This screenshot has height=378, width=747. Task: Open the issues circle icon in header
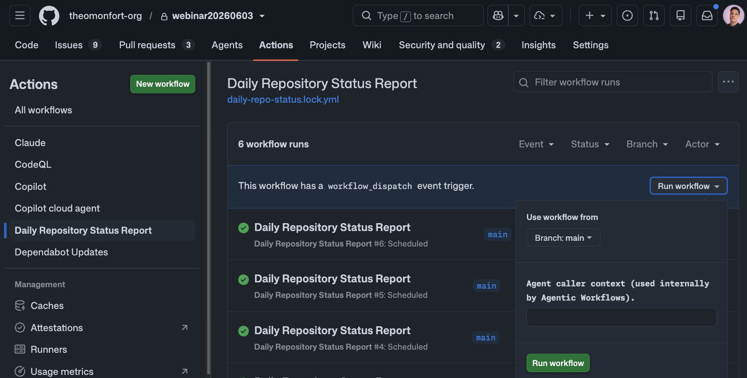coord(627,15)
